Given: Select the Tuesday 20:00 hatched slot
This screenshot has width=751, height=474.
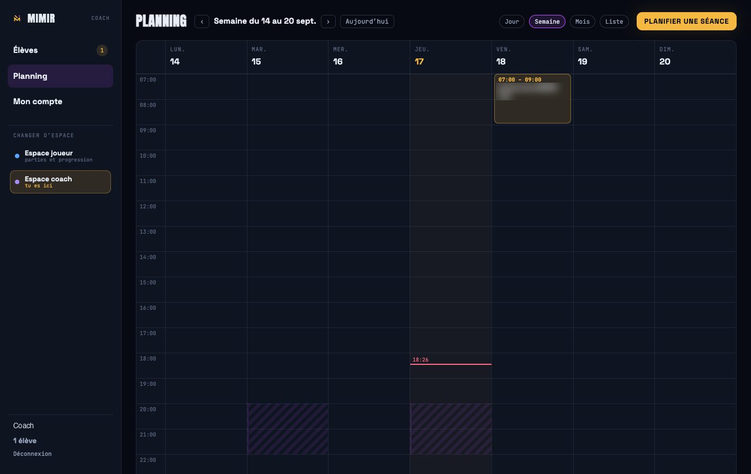Looking at the screenshot, I should coord(288,429).
